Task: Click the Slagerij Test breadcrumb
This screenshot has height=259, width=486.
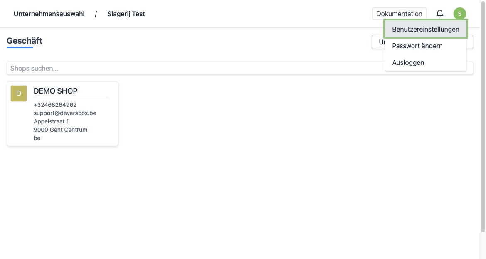Action: click(126, 14)
